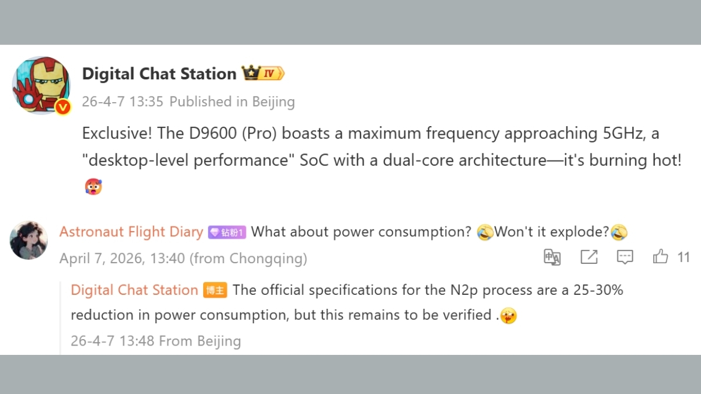Image resolution: width=701 pixels, height=394 pixels.
Task: Click the translate comment icon
Action: point(552,257)
